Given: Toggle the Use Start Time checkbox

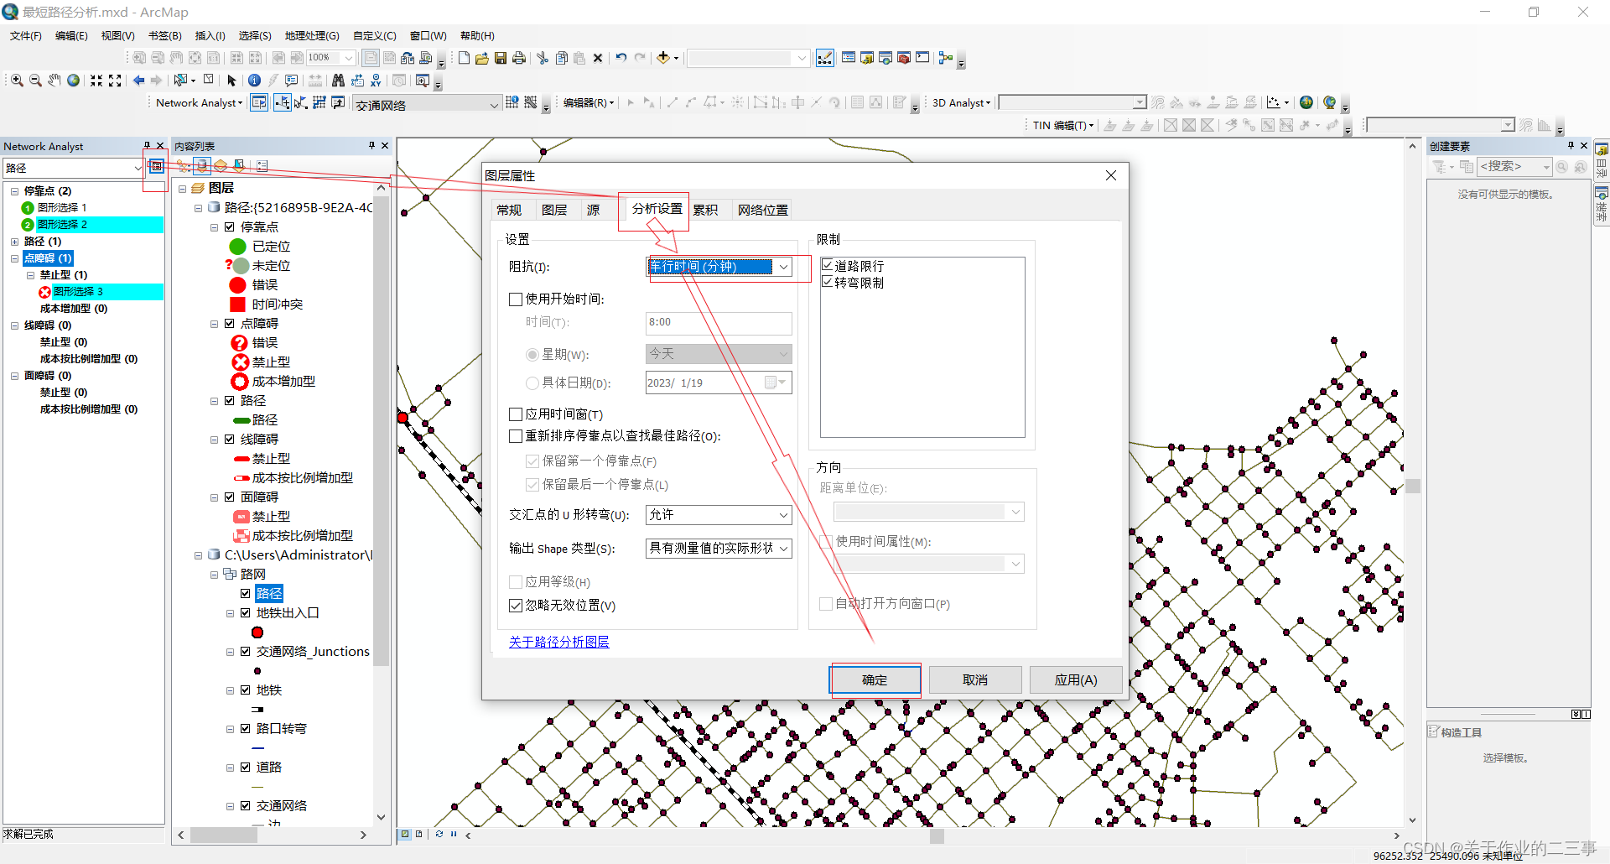Looking at the screenshot, I should (516, 299).
